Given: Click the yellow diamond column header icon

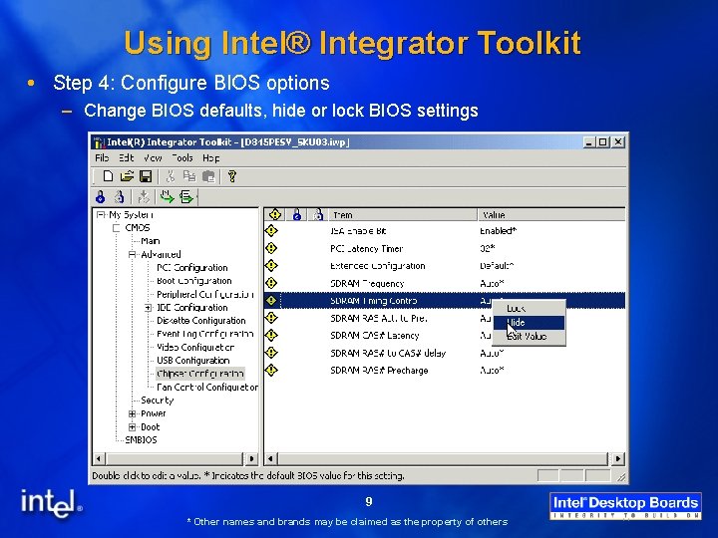Looking at the screenshot, I should [275, 214].
